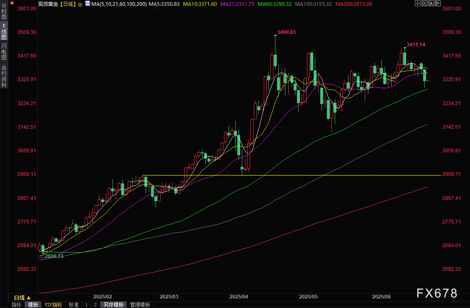Click the 3499.83 high price marker
The height and width of the screenshot is (308, 470).
(x=287, y=32)
